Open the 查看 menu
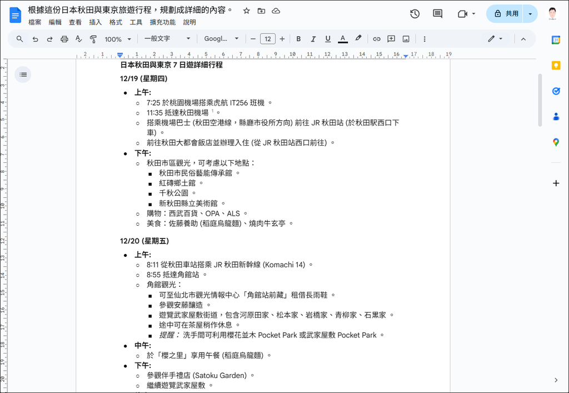 75,22
